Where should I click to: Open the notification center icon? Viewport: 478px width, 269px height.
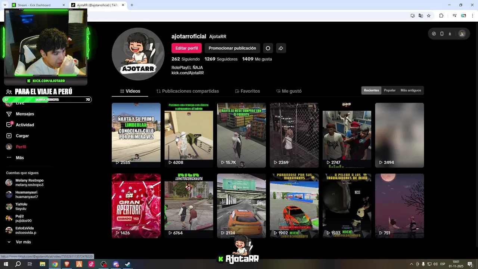(x=471, y=264)
